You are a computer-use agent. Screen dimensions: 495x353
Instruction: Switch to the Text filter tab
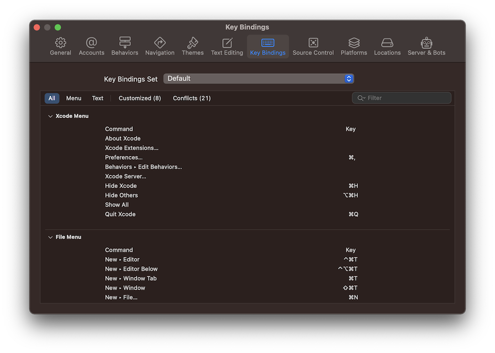coord(98,98)
